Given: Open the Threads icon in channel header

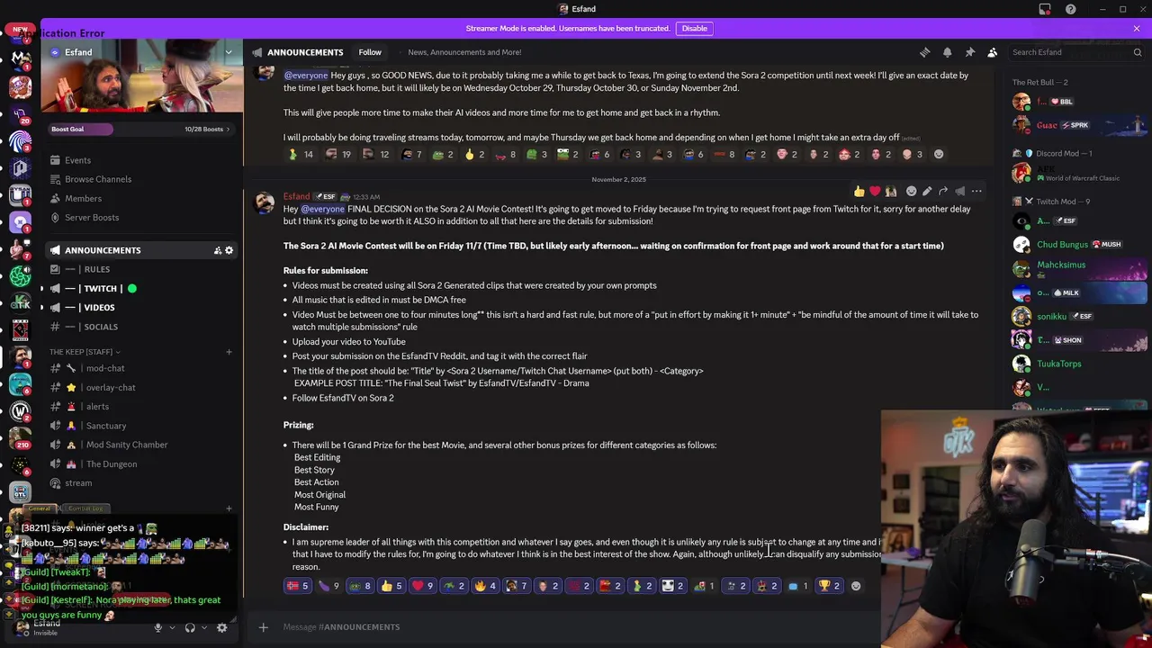Looking at the screenshot, I should [x=924, y=52].
